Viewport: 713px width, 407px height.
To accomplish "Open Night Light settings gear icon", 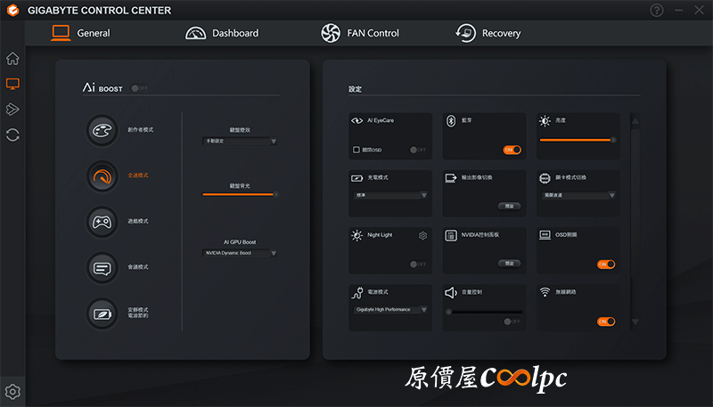I will pos(422,235).
